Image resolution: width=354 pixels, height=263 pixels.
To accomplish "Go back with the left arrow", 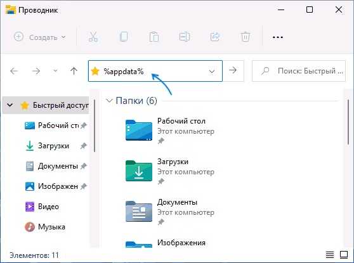I will [14, 71].
